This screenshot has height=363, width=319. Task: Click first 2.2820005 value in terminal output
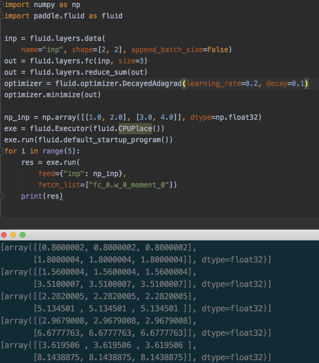coord(63,296)
